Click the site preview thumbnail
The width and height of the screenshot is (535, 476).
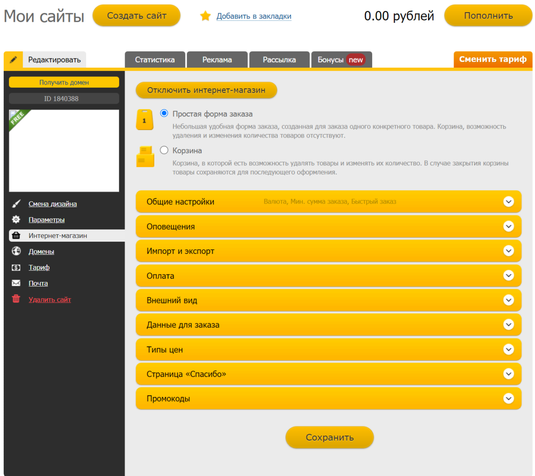[64, 151]
